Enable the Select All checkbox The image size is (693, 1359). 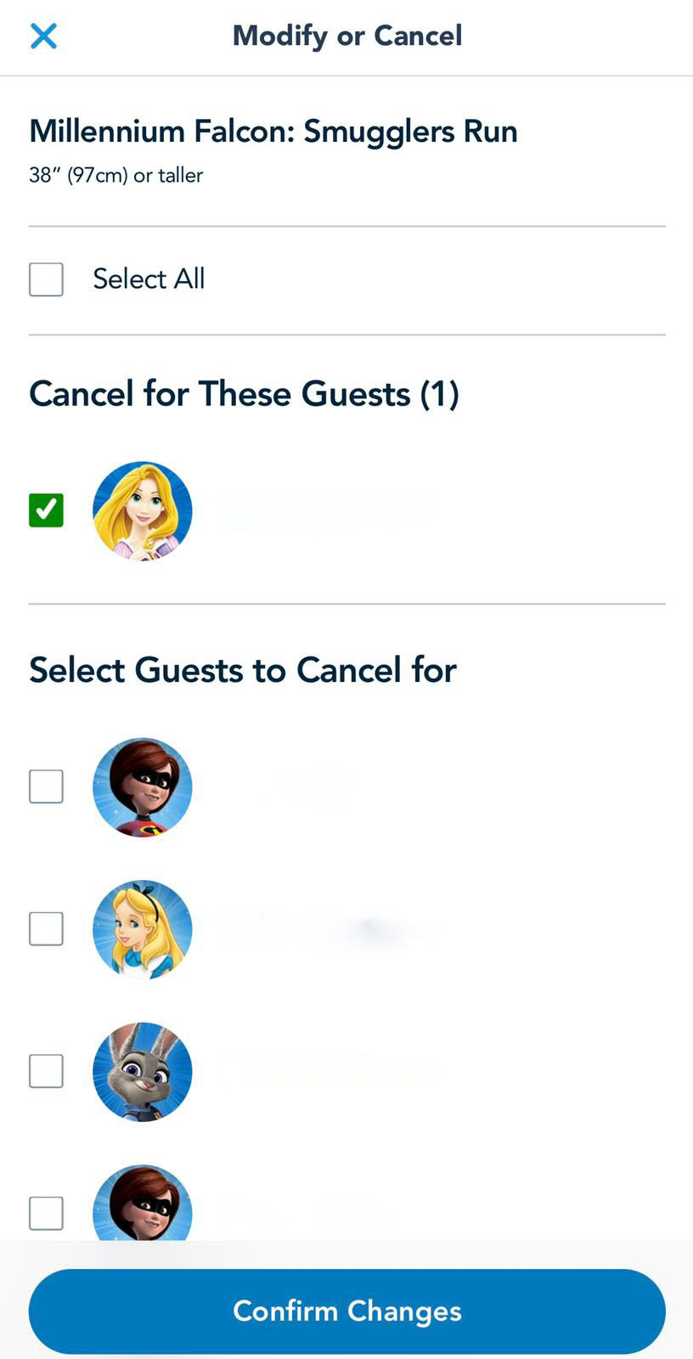coord(47,279)
